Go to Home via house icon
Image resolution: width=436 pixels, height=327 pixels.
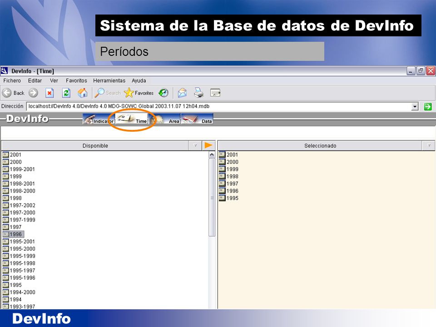[82, 93]
